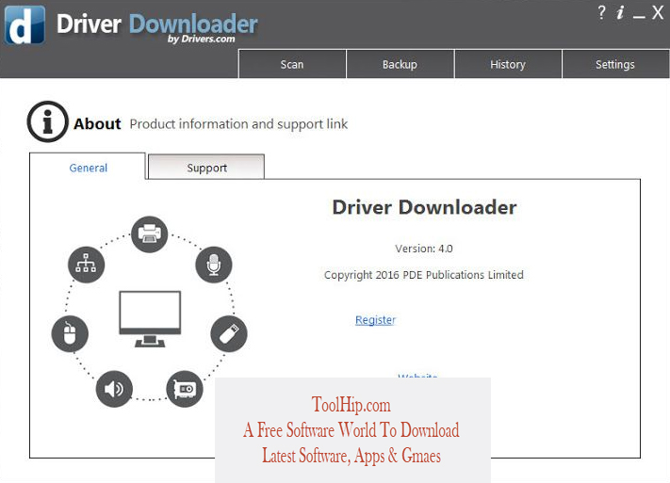This screenshot has height=483, width=670.
Task: Click the Driver Downloader logo icon
Action: point(25,24)
